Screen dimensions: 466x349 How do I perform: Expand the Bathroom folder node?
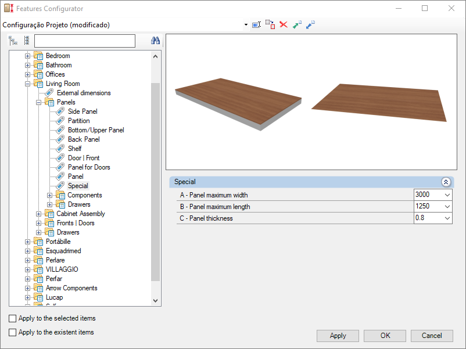tap(27, 65)
